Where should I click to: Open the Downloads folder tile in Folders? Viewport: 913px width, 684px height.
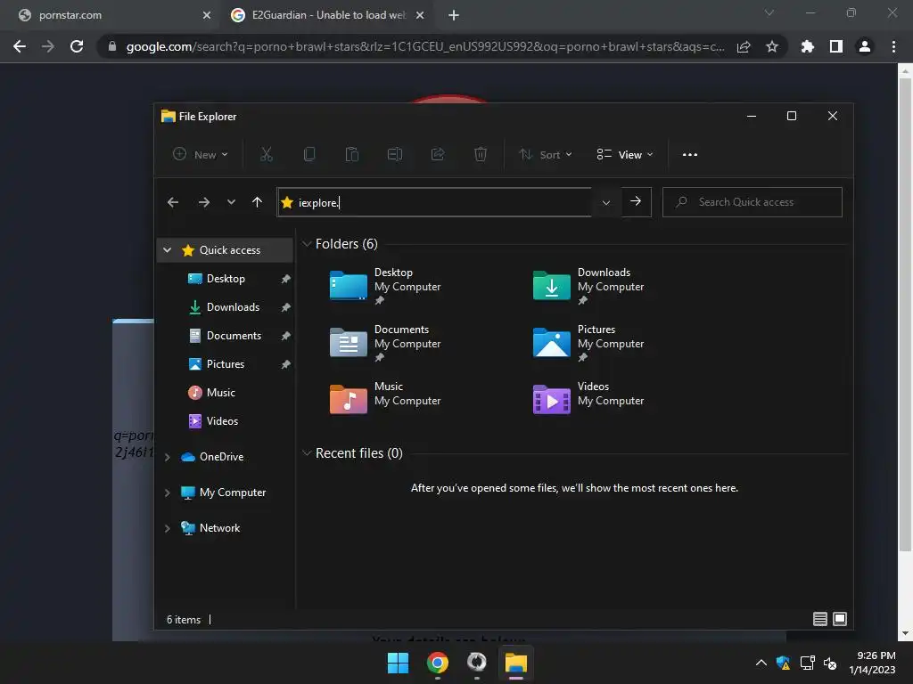pyautogui.click(x=588, y=286)
